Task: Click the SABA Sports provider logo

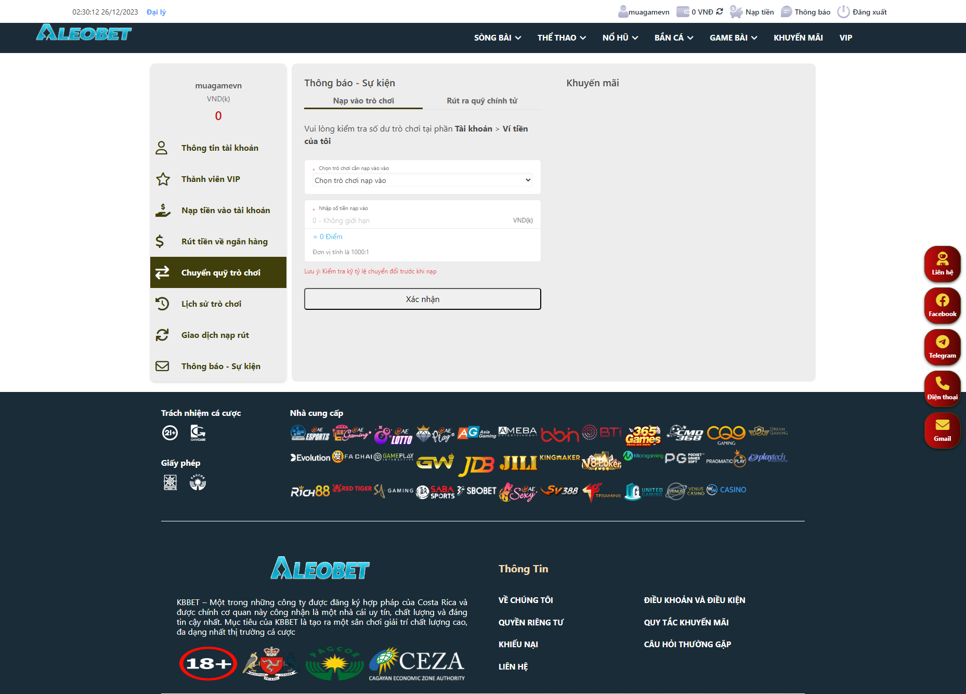Action: tap(436, 492)
